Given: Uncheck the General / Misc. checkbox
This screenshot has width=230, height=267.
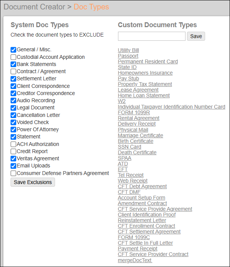Looking at the screenshot, I should [x=14, y=50].
